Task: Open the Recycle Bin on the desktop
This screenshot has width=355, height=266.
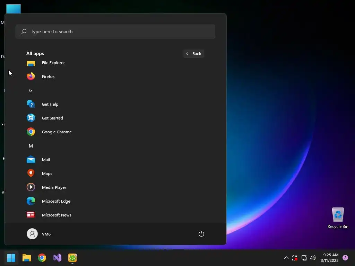Action: [x=338, y=218]
